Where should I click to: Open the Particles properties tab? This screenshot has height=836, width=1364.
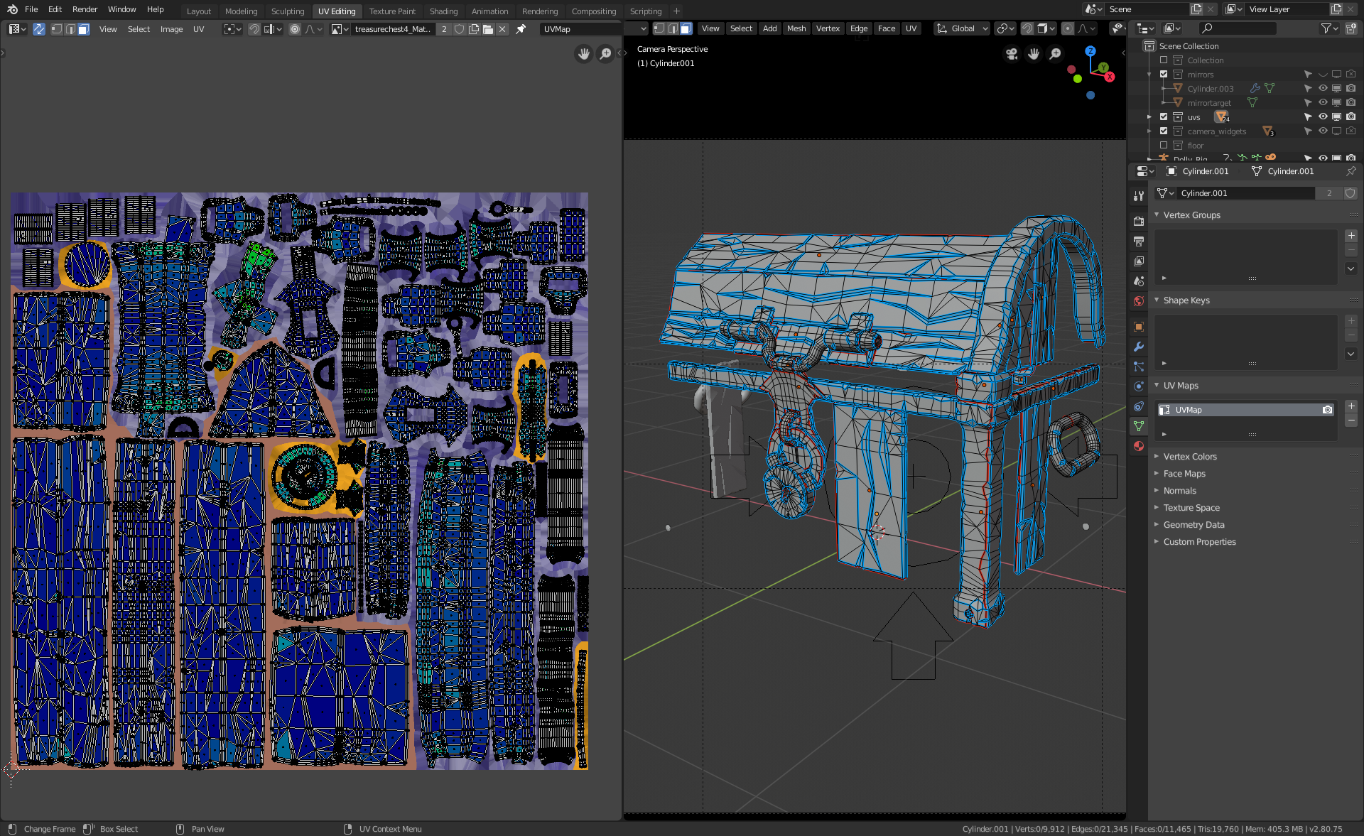pyautogui.click(x=1139, y=367)
